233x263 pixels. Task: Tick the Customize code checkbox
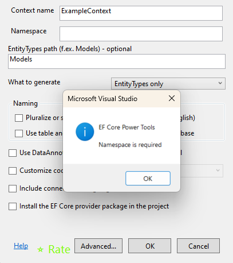pyautogui.click(x=13, y=171)
